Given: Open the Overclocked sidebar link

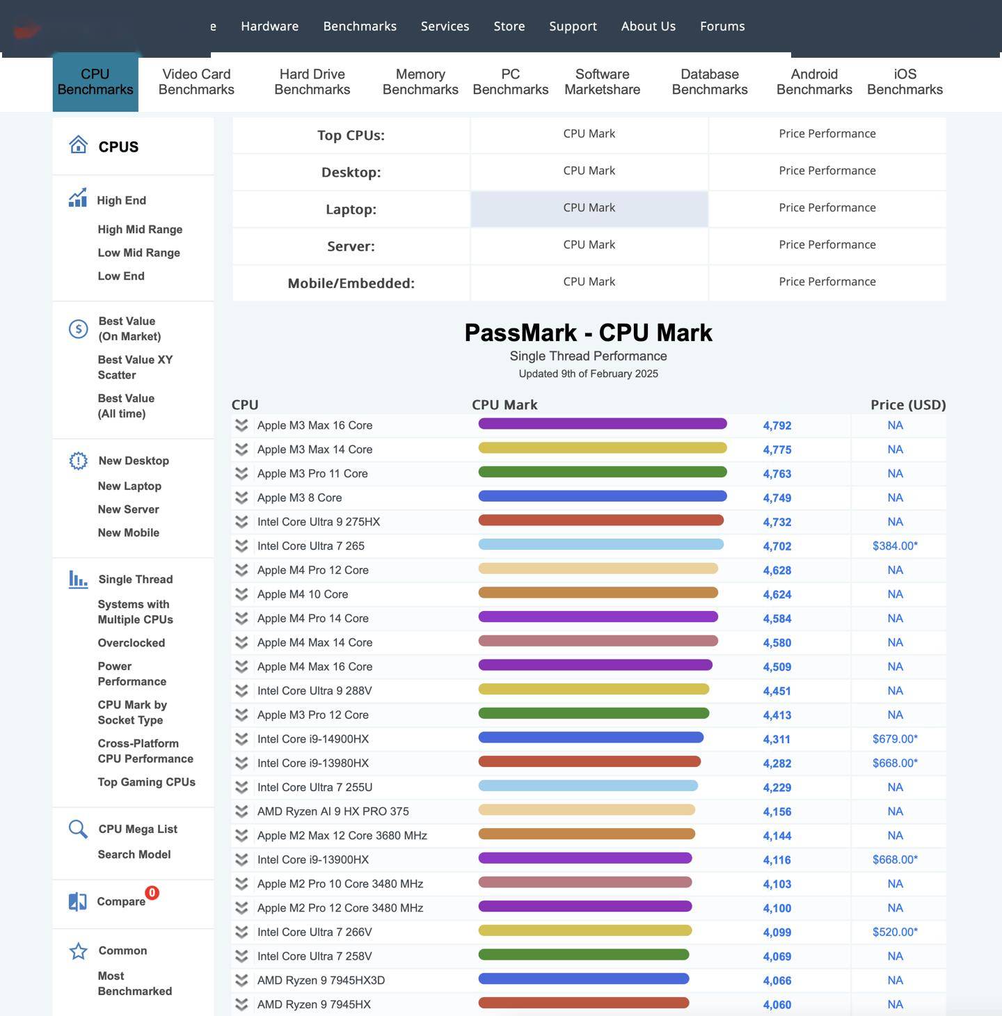Looking at the screenshot, I should (x=132, y=643).
